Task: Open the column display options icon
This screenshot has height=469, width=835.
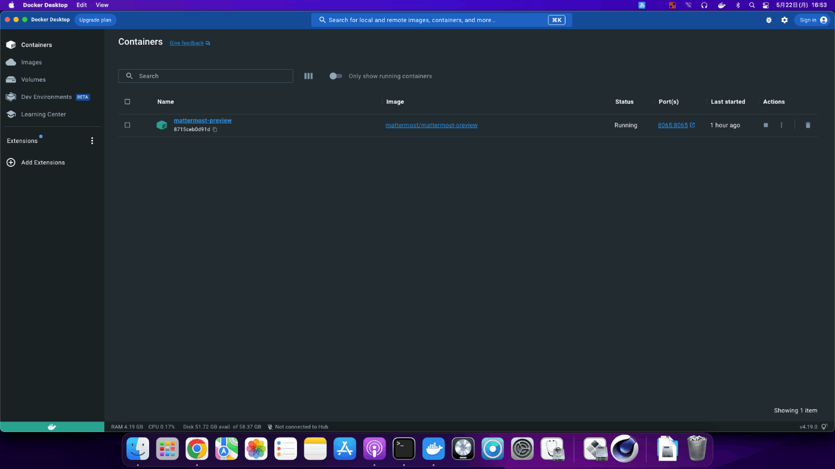Action: pos(308,76)
